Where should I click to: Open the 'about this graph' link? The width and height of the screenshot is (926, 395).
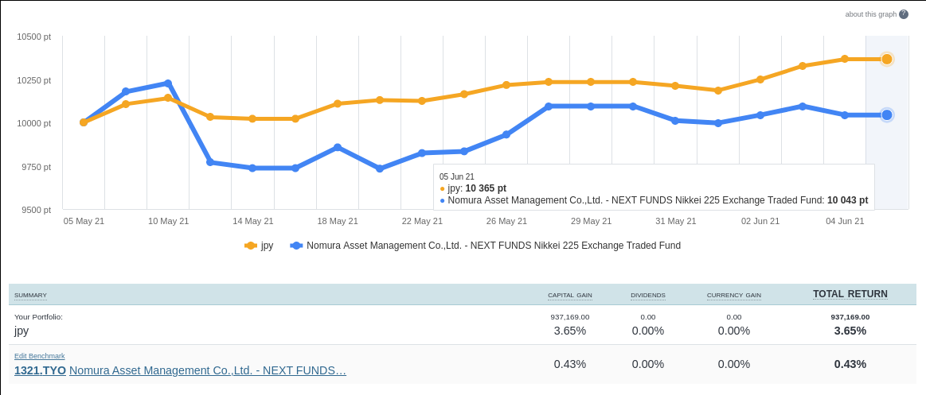pyautogui.click(x=870, y=14)
